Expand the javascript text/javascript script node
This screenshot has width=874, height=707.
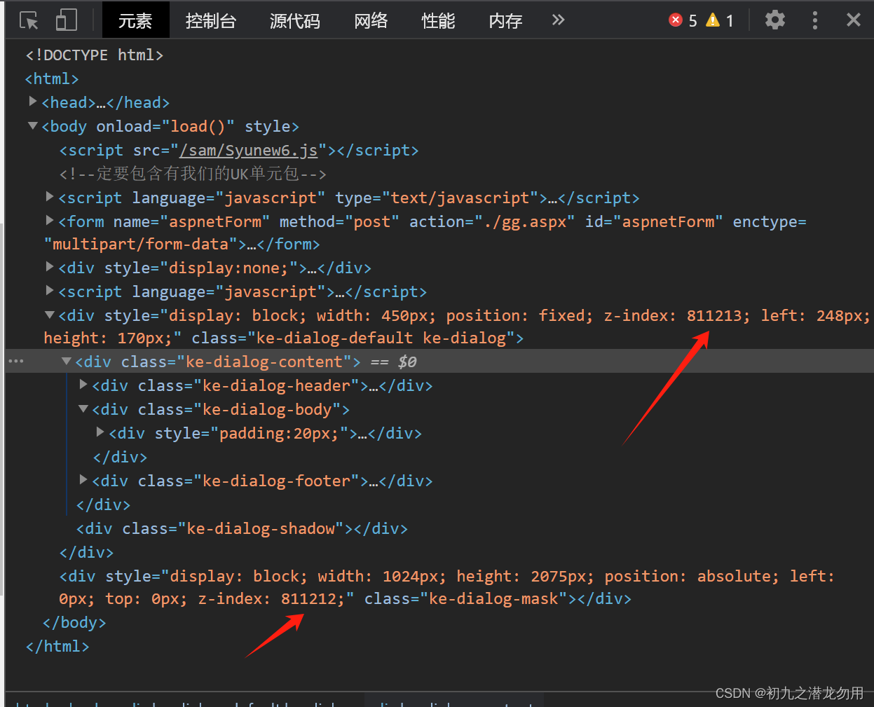tap(50, 197)
